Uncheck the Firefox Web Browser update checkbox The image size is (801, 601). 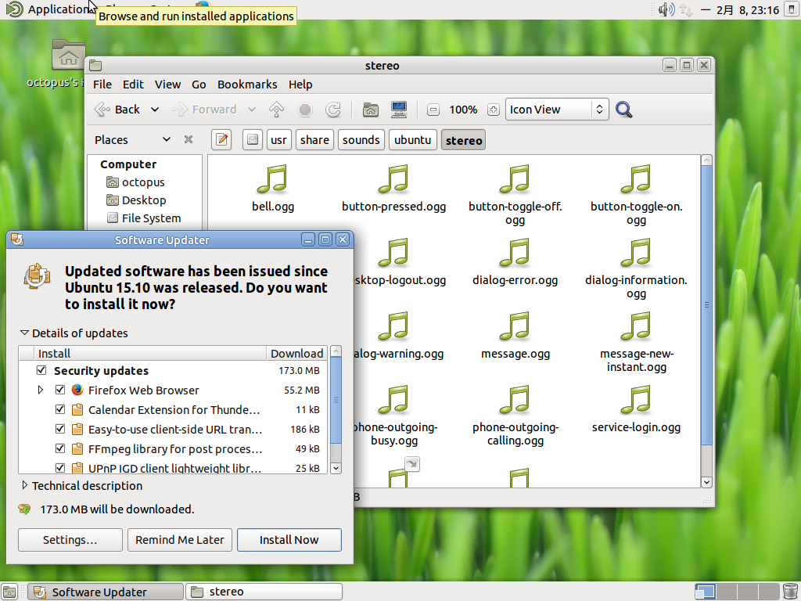coord(59,390)
